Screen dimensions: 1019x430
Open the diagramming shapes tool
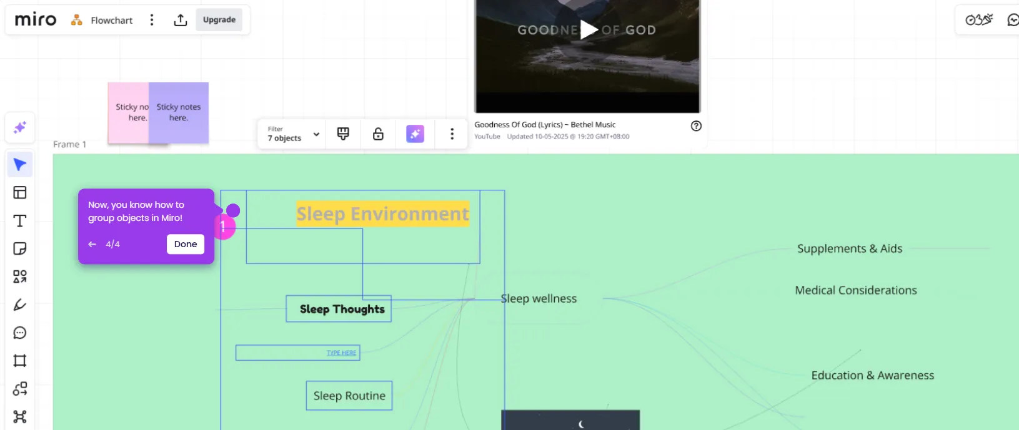tap(20, 389)
